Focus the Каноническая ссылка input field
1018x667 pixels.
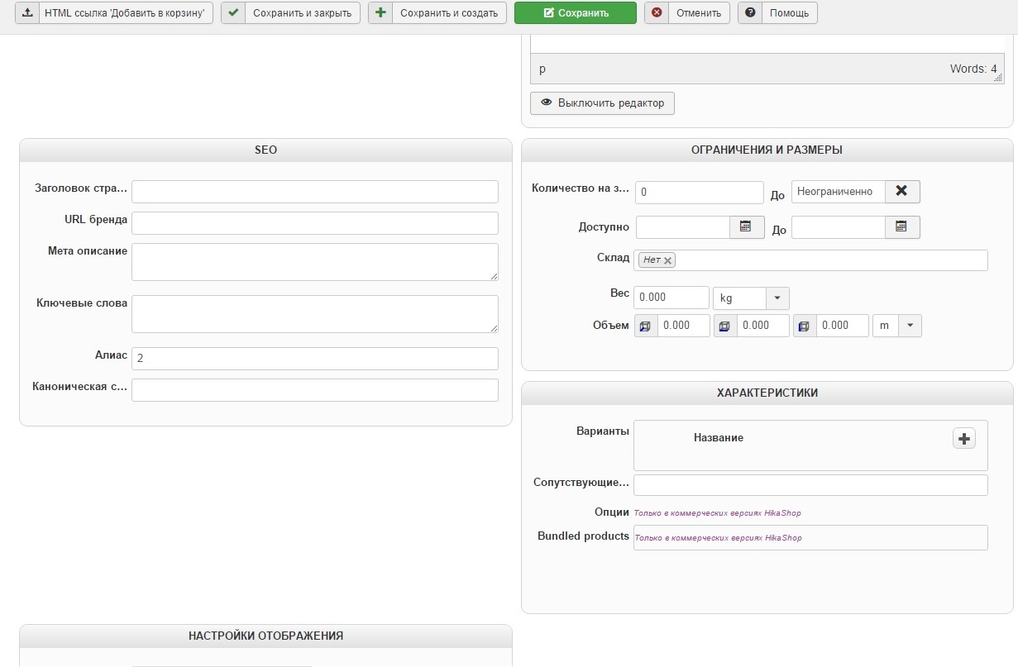click(315, 390)
